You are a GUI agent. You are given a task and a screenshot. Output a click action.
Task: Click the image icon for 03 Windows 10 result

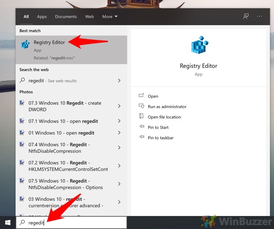22,199
